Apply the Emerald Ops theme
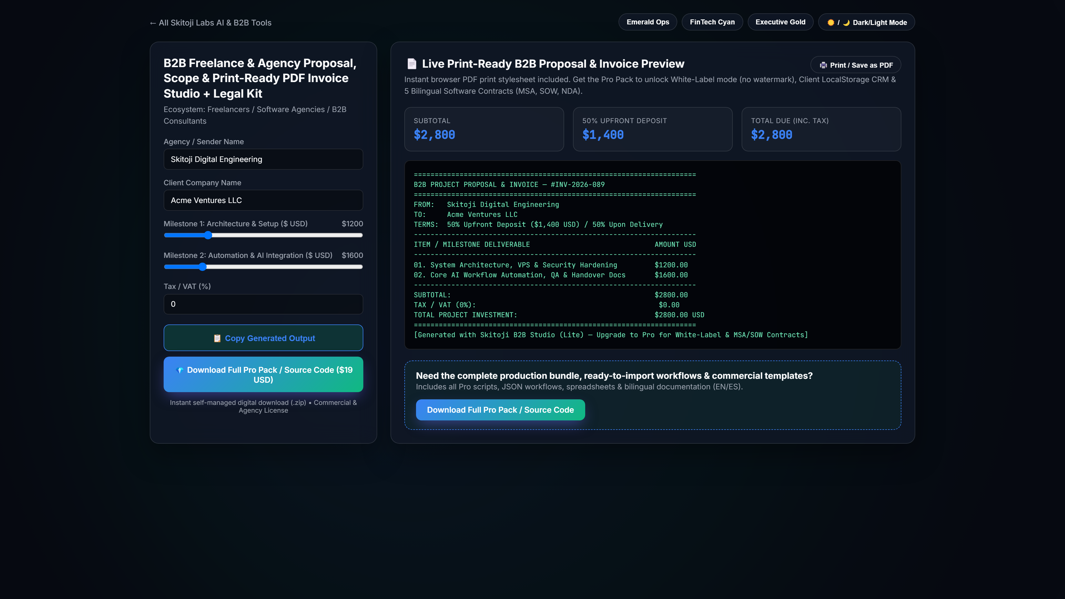 pos(647,22)
